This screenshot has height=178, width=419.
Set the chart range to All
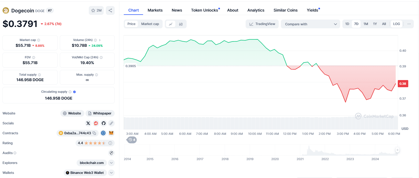(x=384, y=24)
